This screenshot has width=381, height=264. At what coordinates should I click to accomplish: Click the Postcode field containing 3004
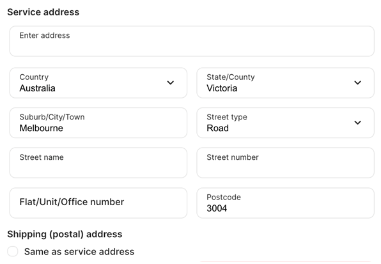tap(285, 203)
